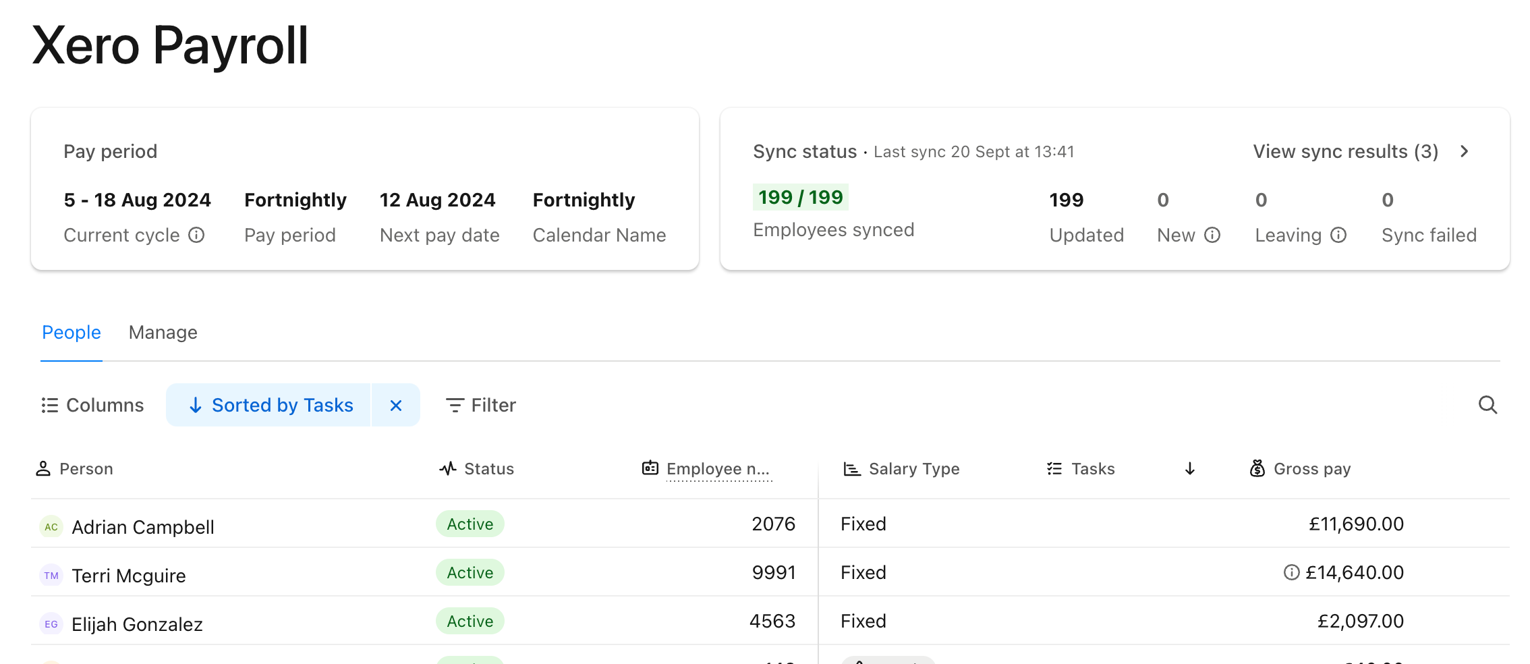Toggle sort direction arrow in Tasks column
This screenshot has height=664, width=1530.
click(1190, 468)
